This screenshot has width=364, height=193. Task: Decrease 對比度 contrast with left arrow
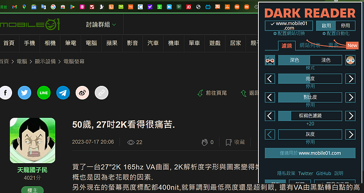[270, 97]
